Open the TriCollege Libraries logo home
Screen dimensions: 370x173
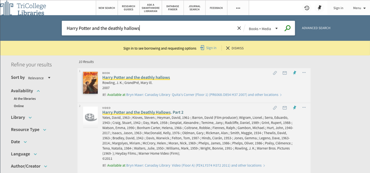[x=23, y=8]
